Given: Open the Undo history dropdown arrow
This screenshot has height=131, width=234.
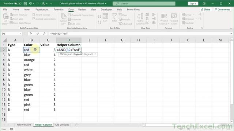Looking at the screenshot, I should tap(33, 4).
